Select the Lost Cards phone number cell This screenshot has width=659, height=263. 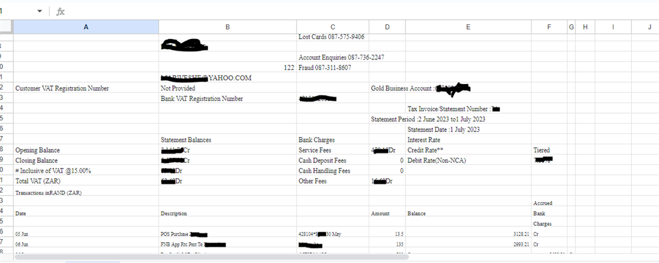331,37
